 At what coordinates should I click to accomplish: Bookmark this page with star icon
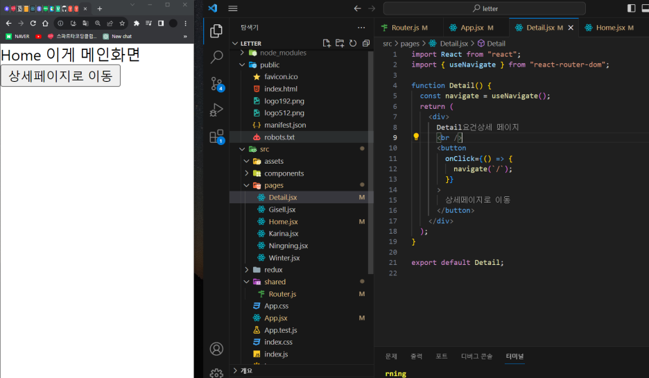coord(122,23)
